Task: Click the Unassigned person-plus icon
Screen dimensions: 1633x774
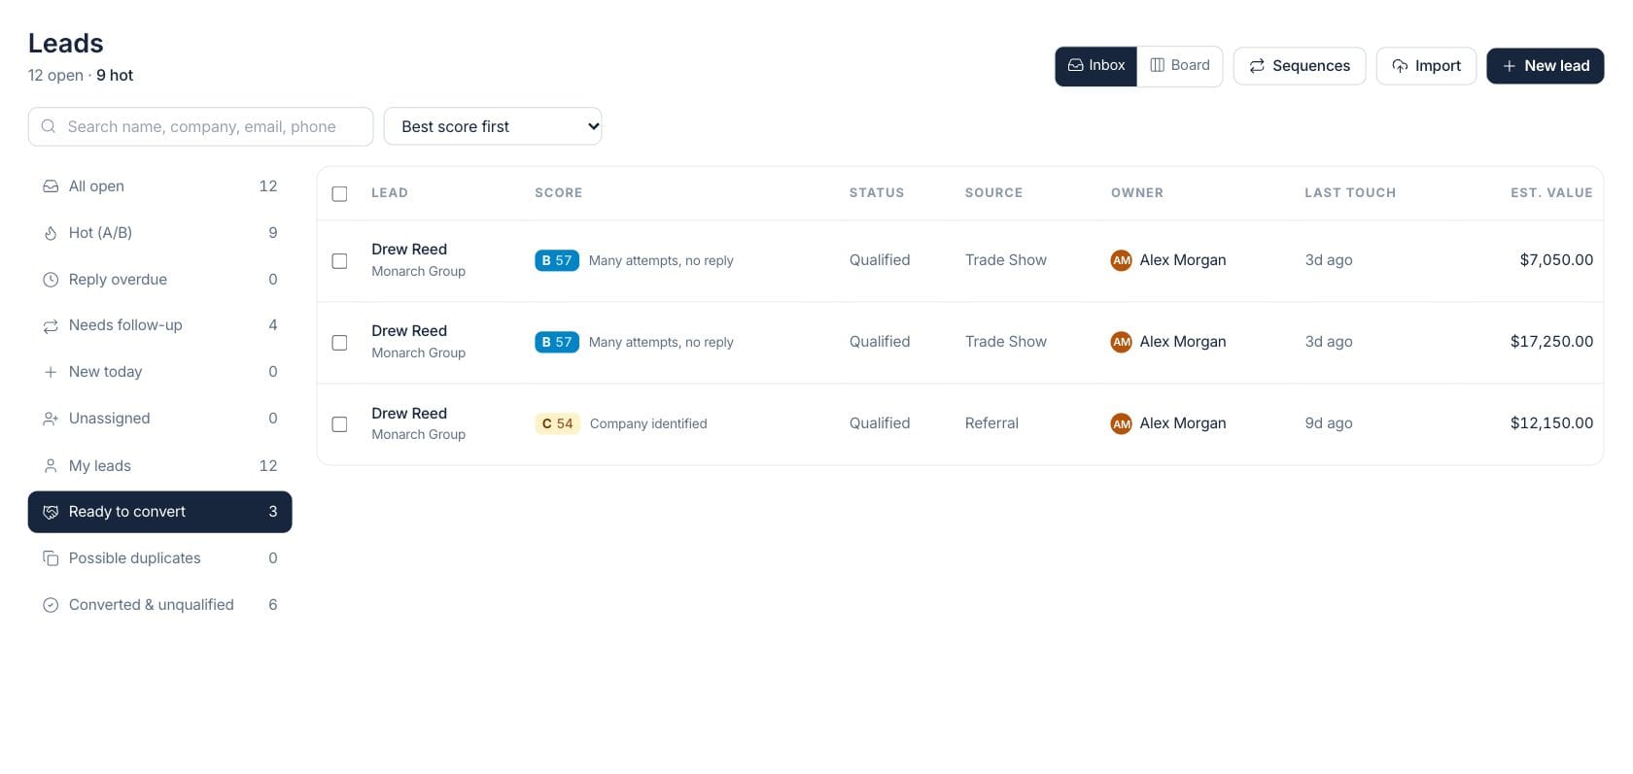Action: click(x=51, y=419)
